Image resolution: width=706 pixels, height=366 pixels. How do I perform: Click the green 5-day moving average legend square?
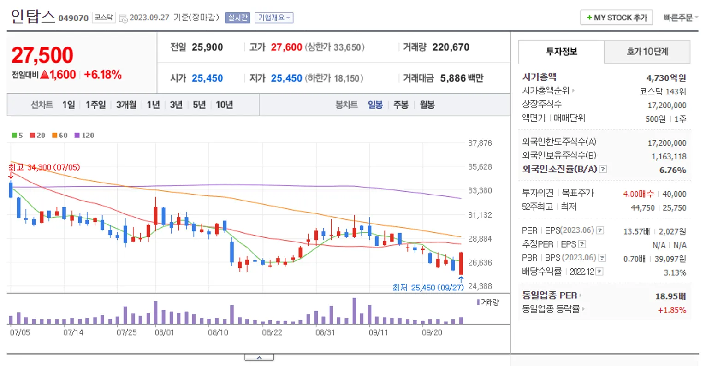click(x=14, y=135)
